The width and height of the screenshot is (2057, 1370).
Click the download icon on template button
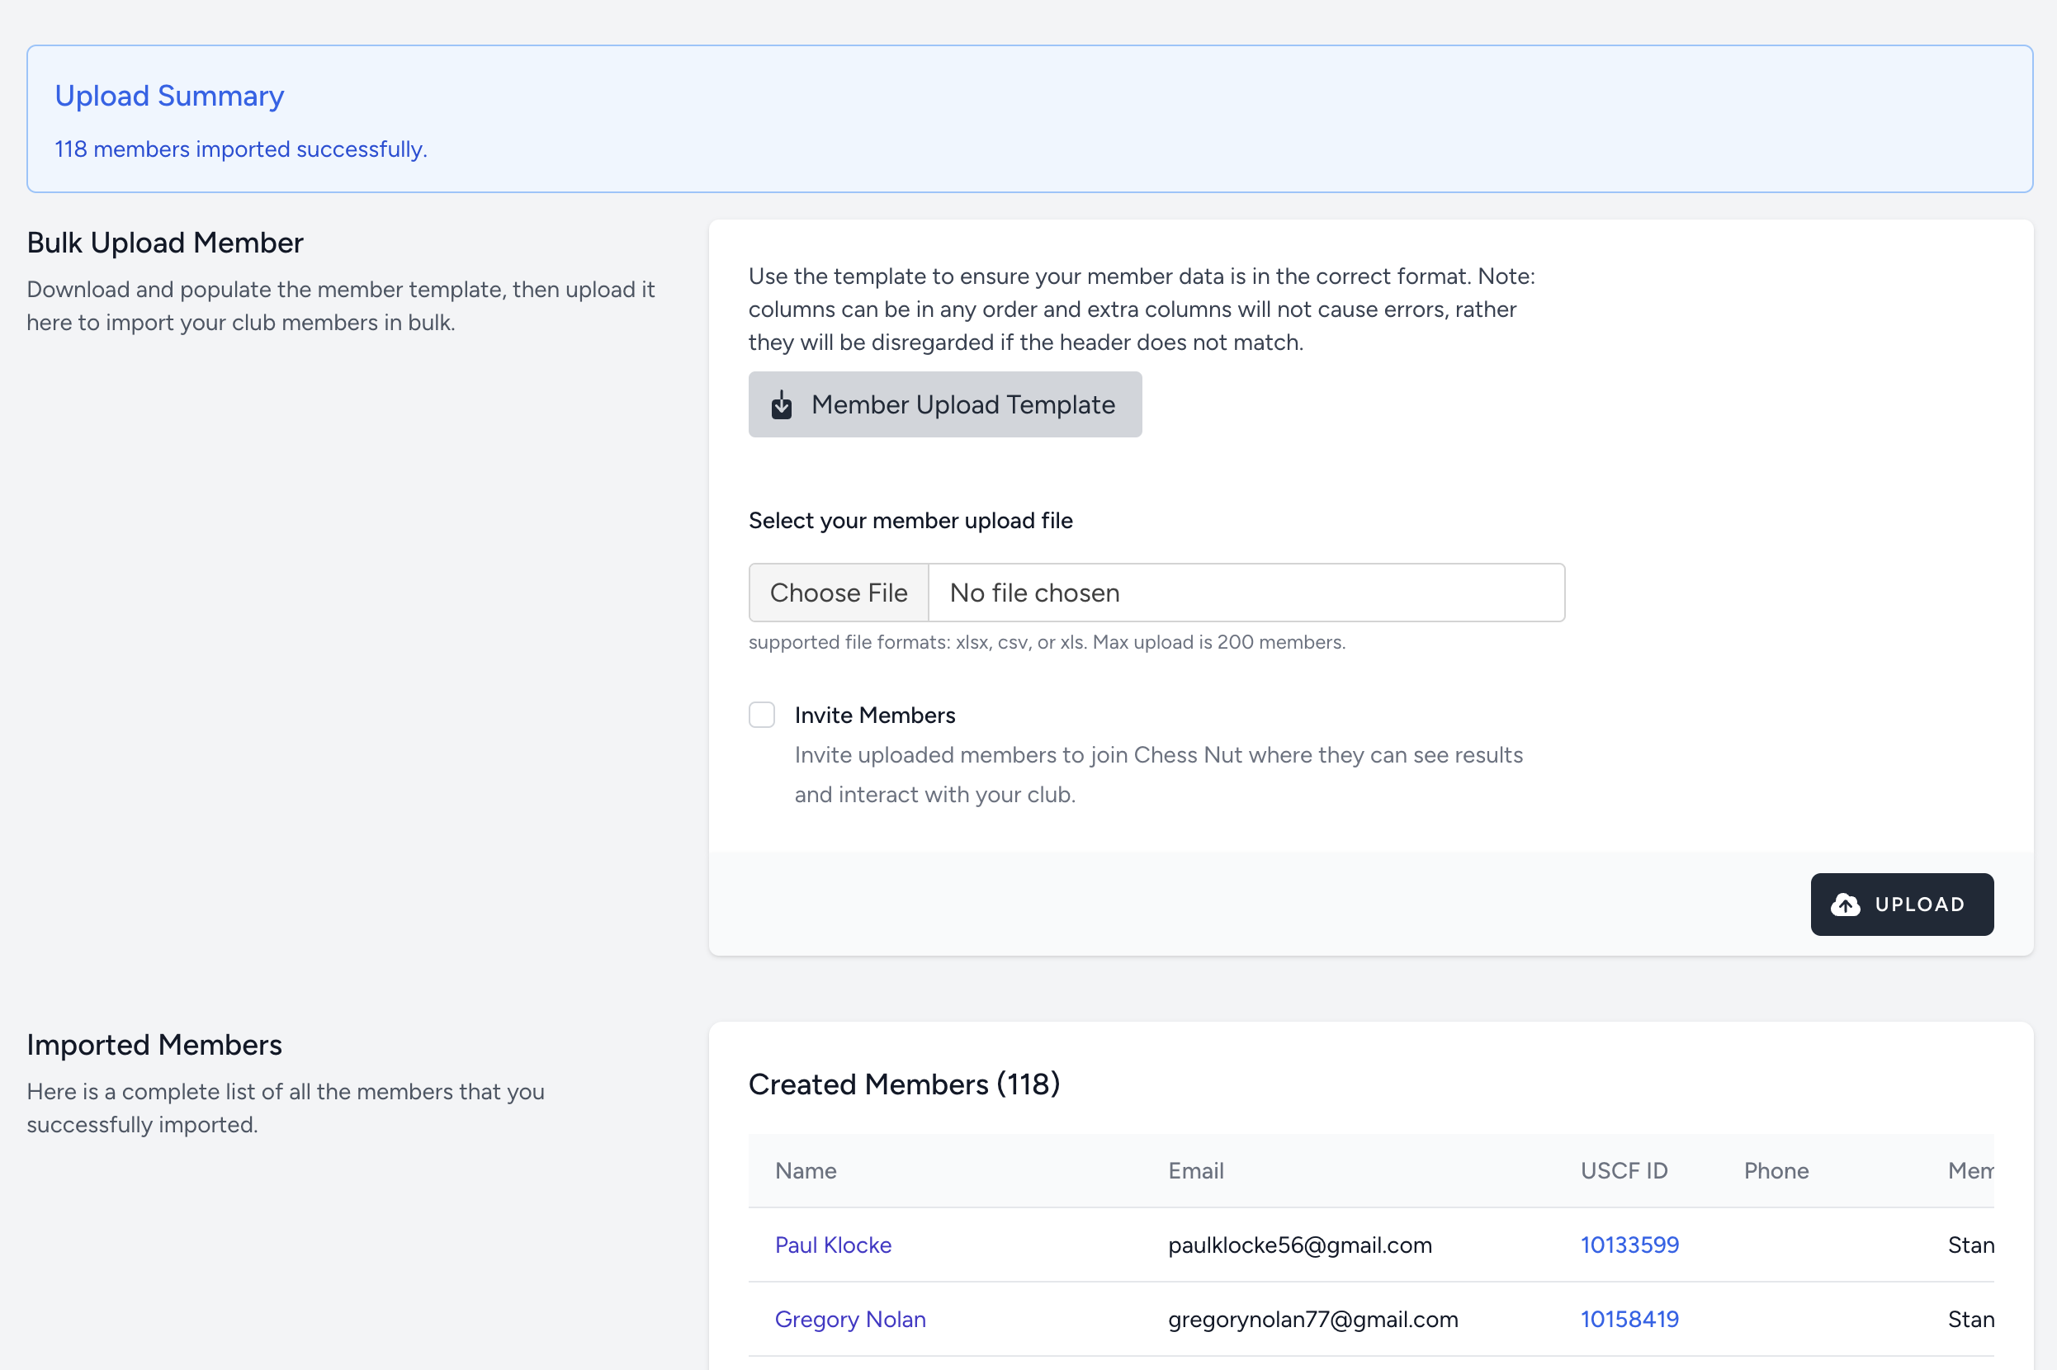coord(781,405)
